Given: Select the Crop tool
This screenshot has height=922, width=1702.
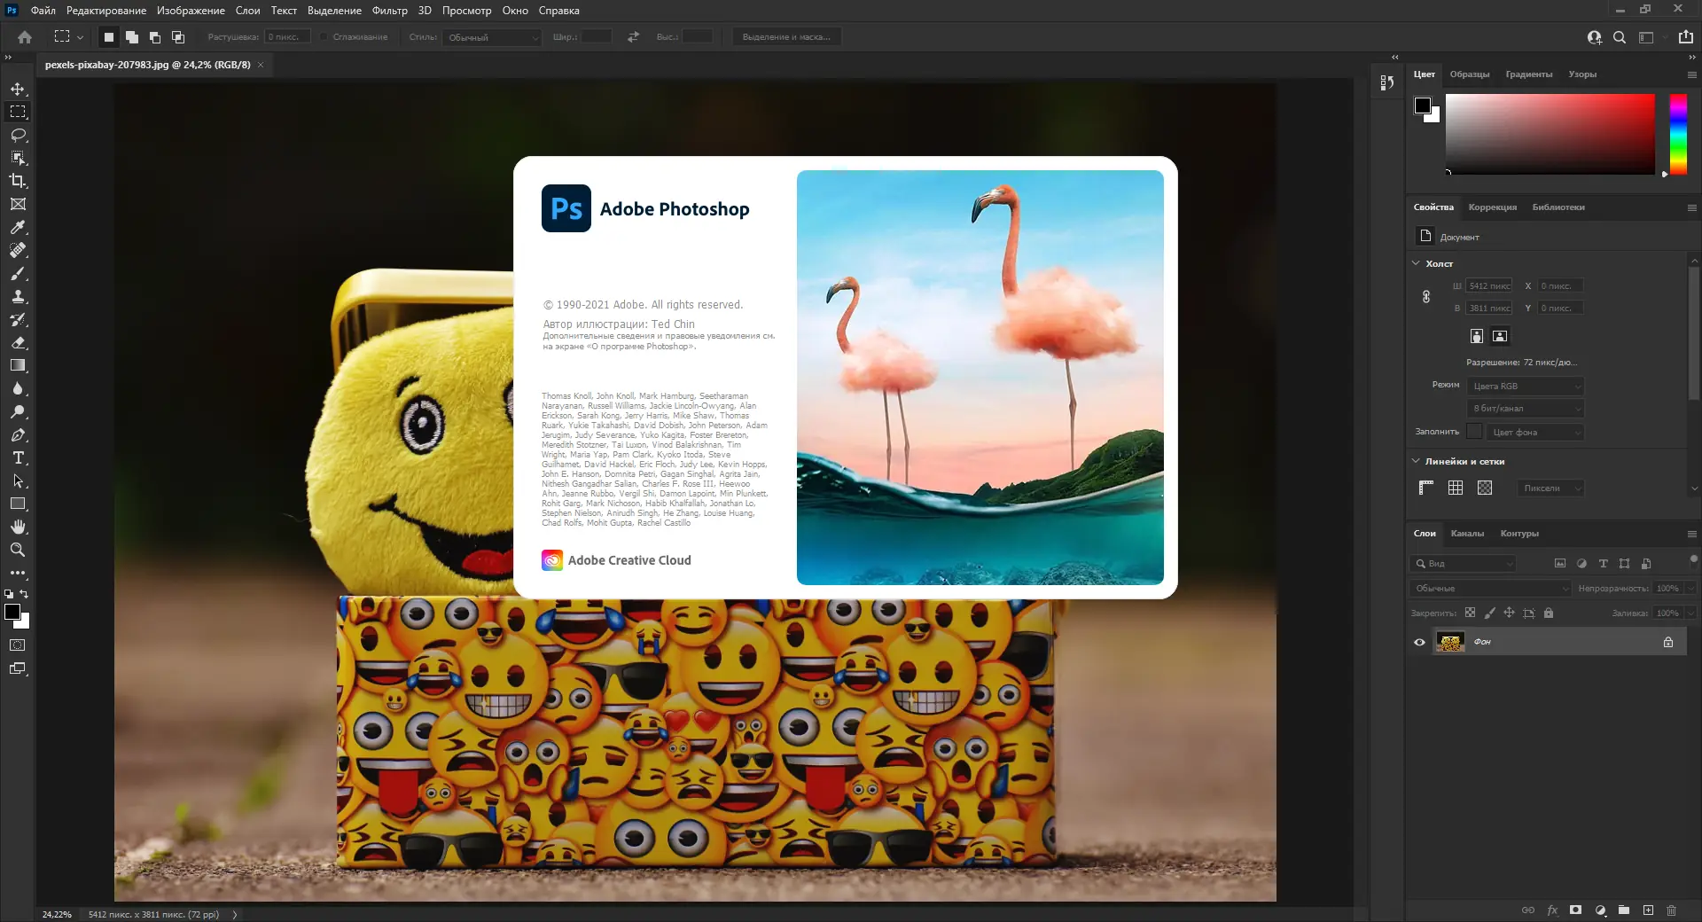Looking at the screenshot, I should pyautogui.click(x=18, y=181).
